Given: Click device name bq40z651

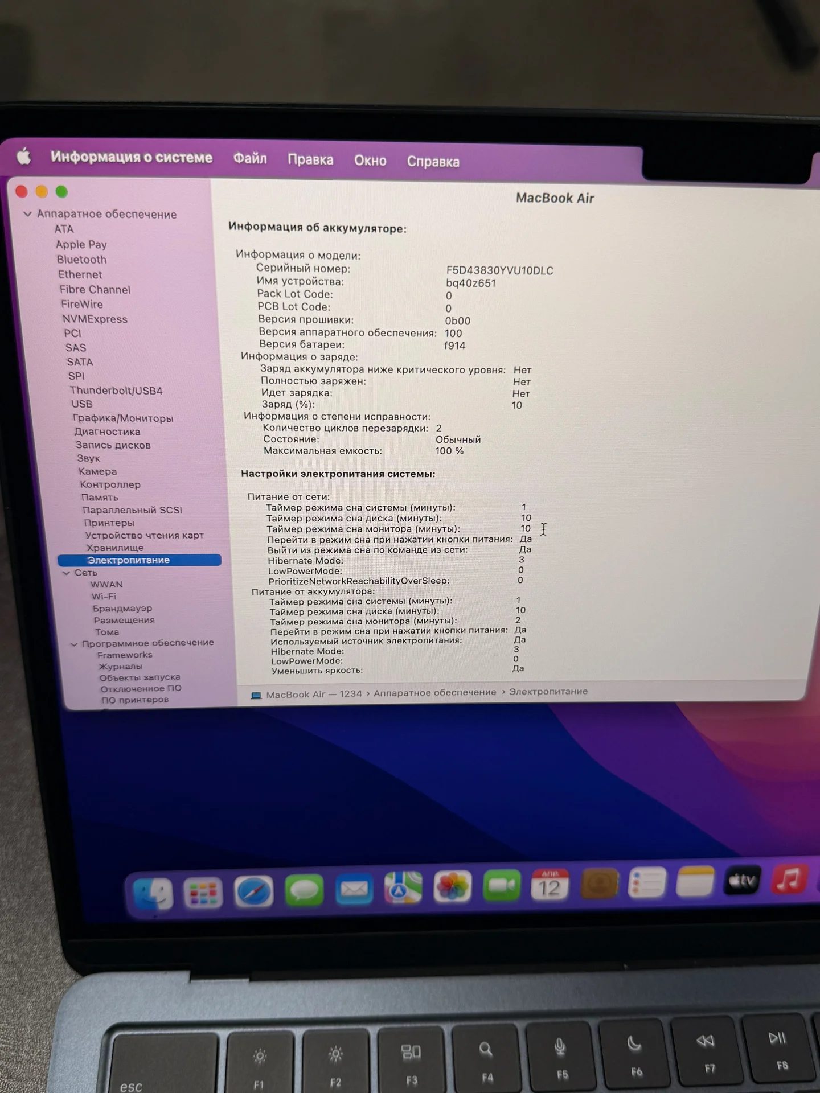Looking at the screenshot, I should click(x=471, y=283).
